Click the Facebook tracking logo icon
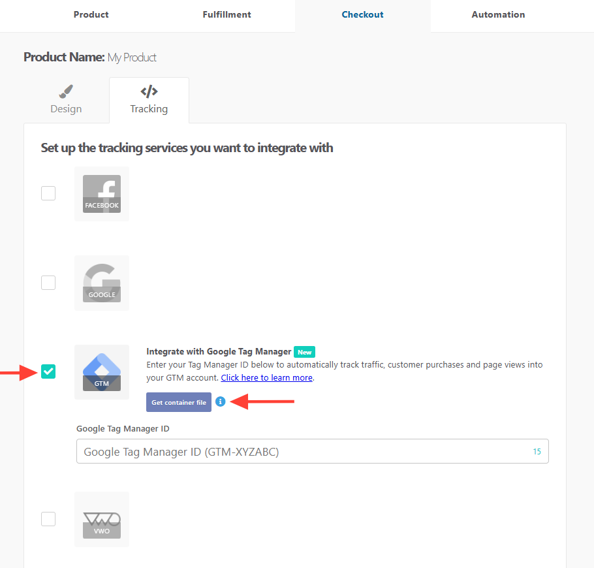The height and width of the screenshot is (568, 594). 101,194
